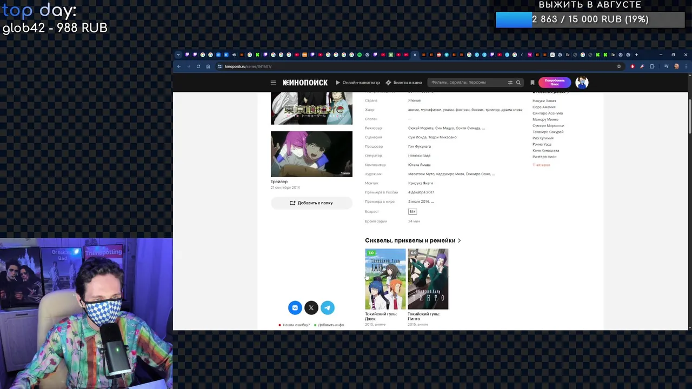Screen dimensions: 692x389
Task: Open Токийский гуль: Джек poster
Action: coord(385,279)
